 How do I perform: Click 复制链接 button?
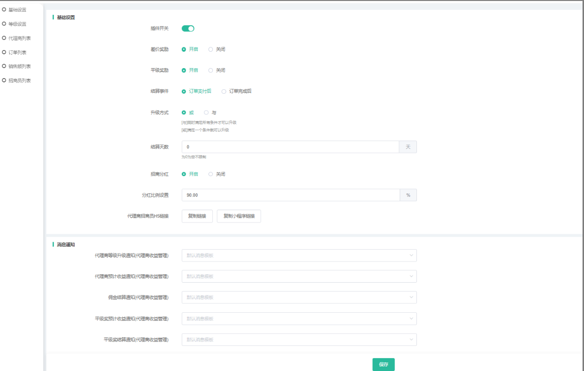[197, 216]
